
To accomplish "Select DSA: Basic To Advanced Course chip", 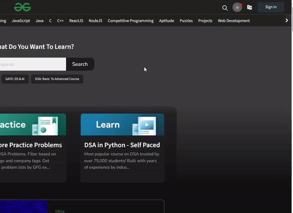I will [x=57, y=79].
